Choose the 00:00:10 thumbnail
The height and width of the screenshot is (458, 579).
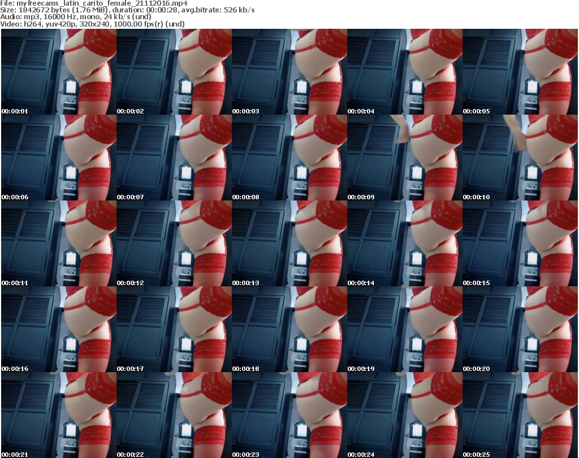pyautogui.click(x=520, y=158)
